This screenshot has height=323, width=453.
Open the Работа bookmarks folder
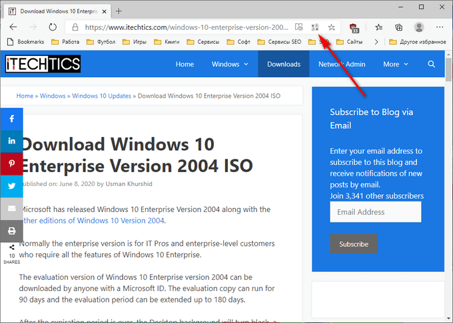pyautogui.click(x=65, y=42)
